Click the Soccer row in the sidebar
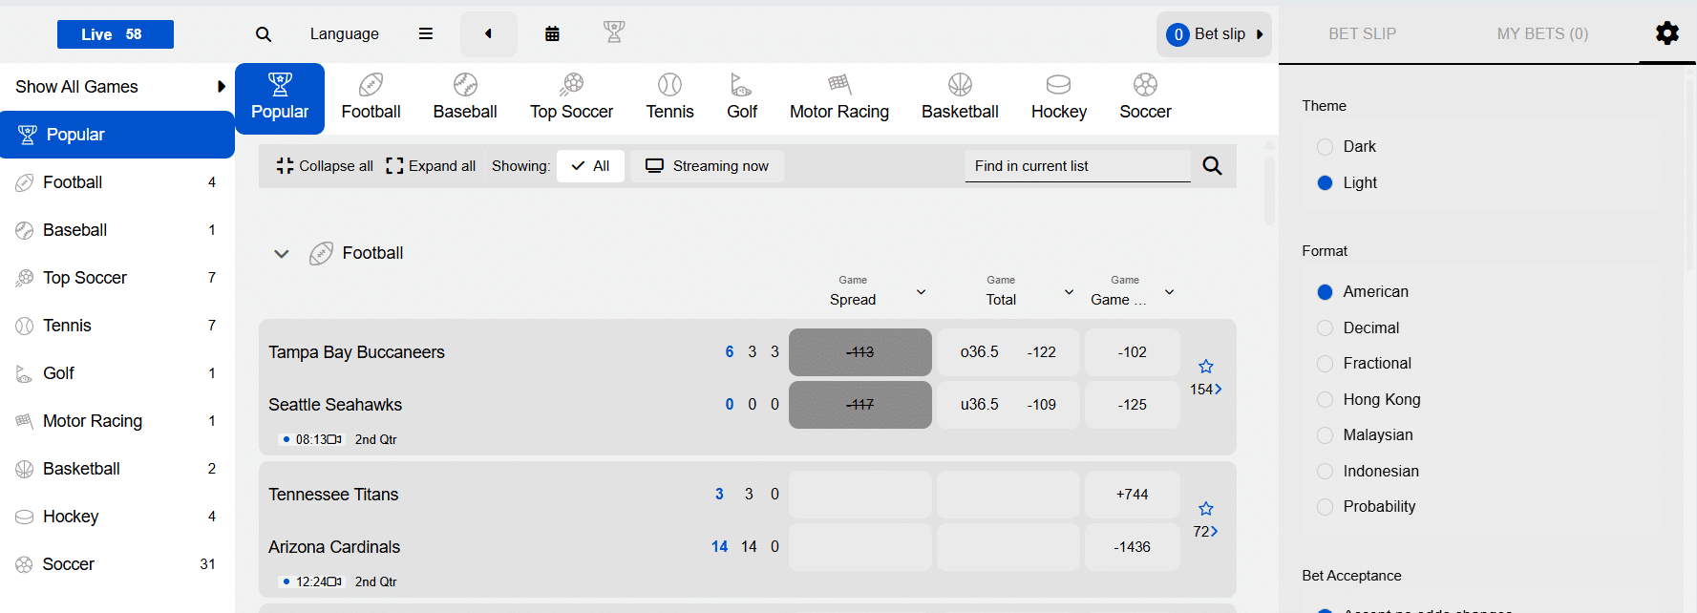The width and height of the screenshot is (1697, 613). [x=117, y=564]
